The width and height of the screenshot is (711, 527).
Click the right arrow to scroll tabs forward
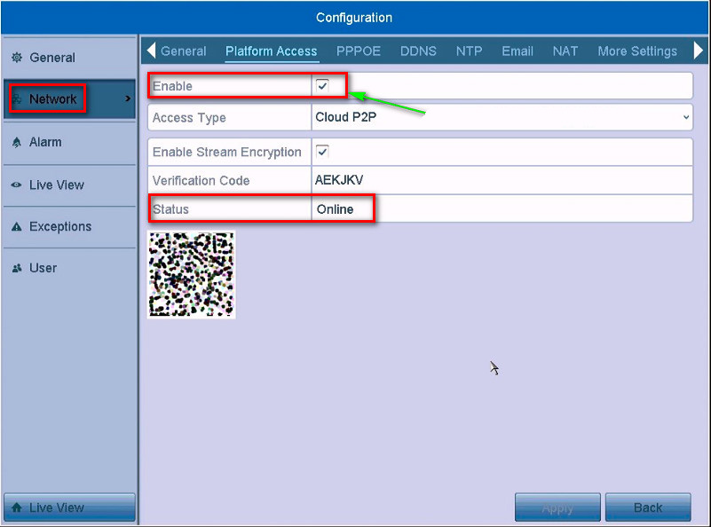pos(699,51)
